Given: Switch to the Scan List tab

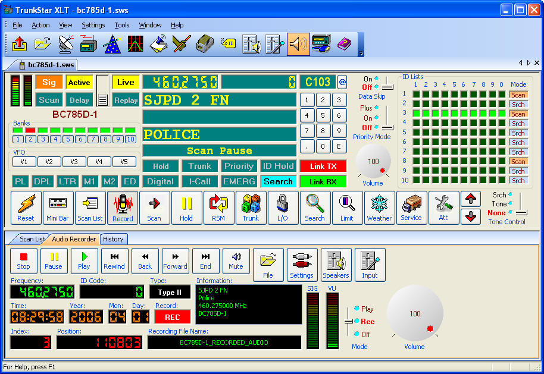Looking at the screenshot, I should [31, 239].
